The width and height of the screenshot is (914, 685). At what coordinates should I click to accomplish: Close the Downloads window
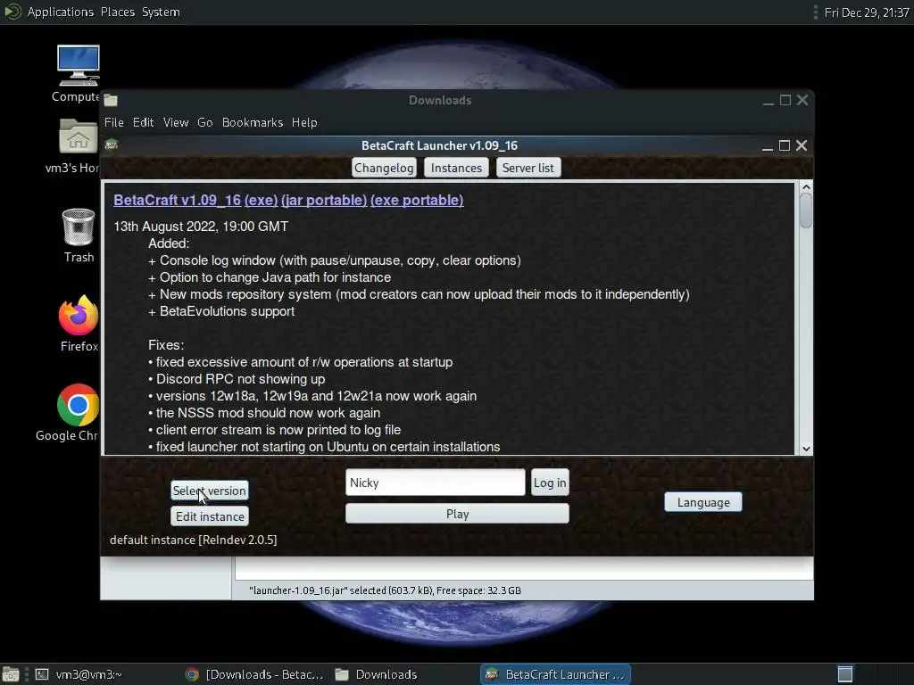coord(802,100)
